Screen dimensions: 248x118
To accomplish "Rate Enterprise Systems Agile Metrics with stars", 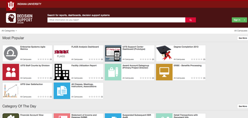I will pyautogui.click(x=43, y=60).
